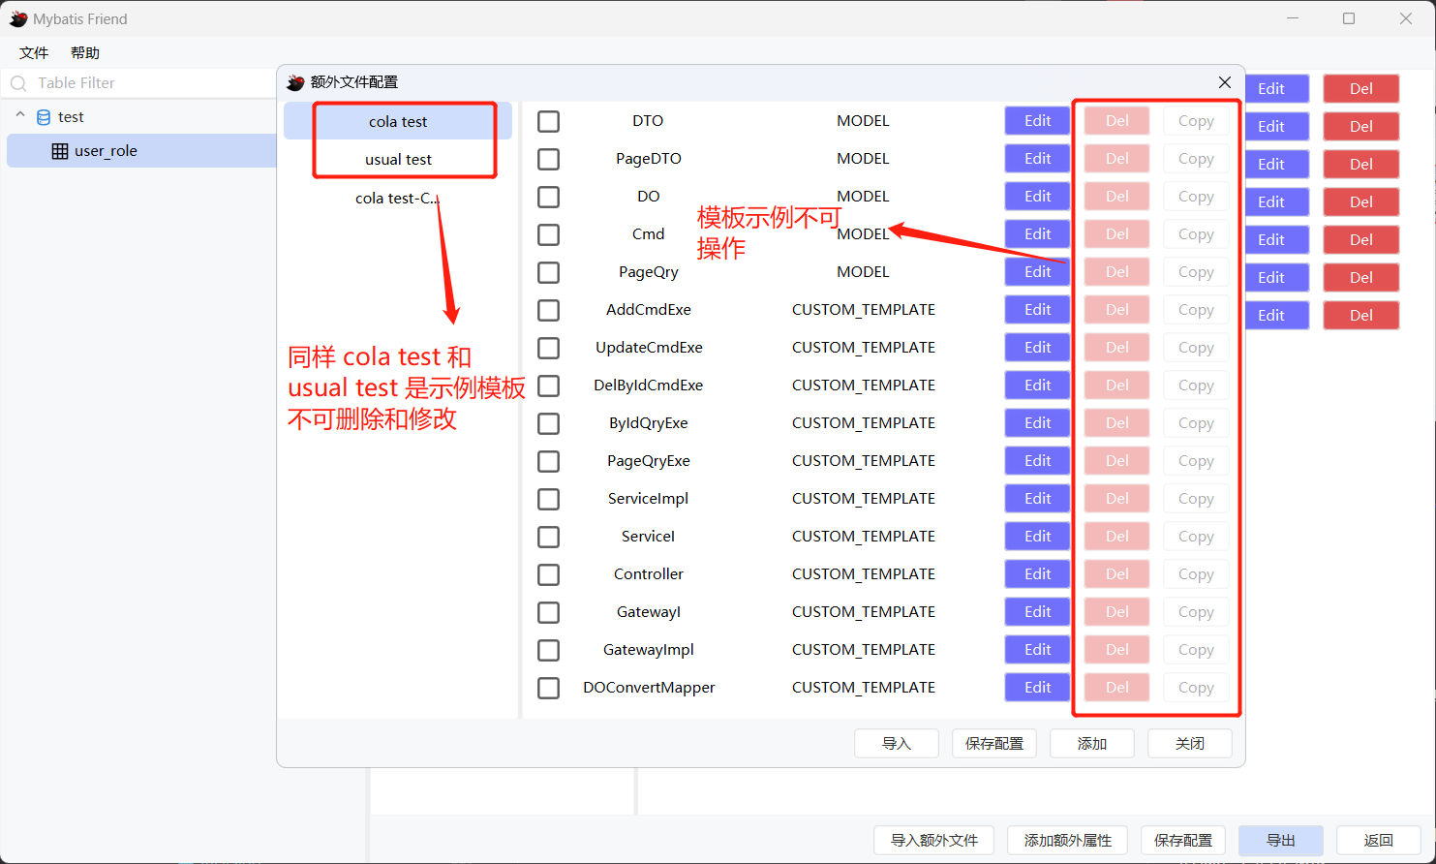Check the DO row checkbox
Screen dimensions: 1436x864
tap(548, 197)
